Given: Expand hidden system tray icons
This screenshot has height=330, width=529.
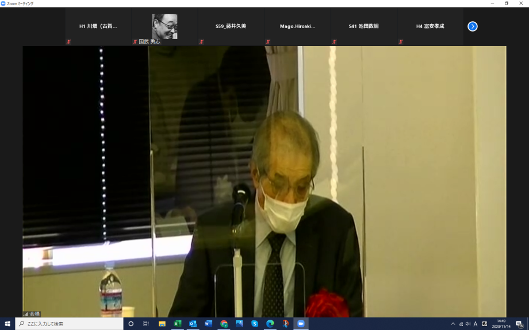Looking at the screenshot, I should click(x=453, y=324).
